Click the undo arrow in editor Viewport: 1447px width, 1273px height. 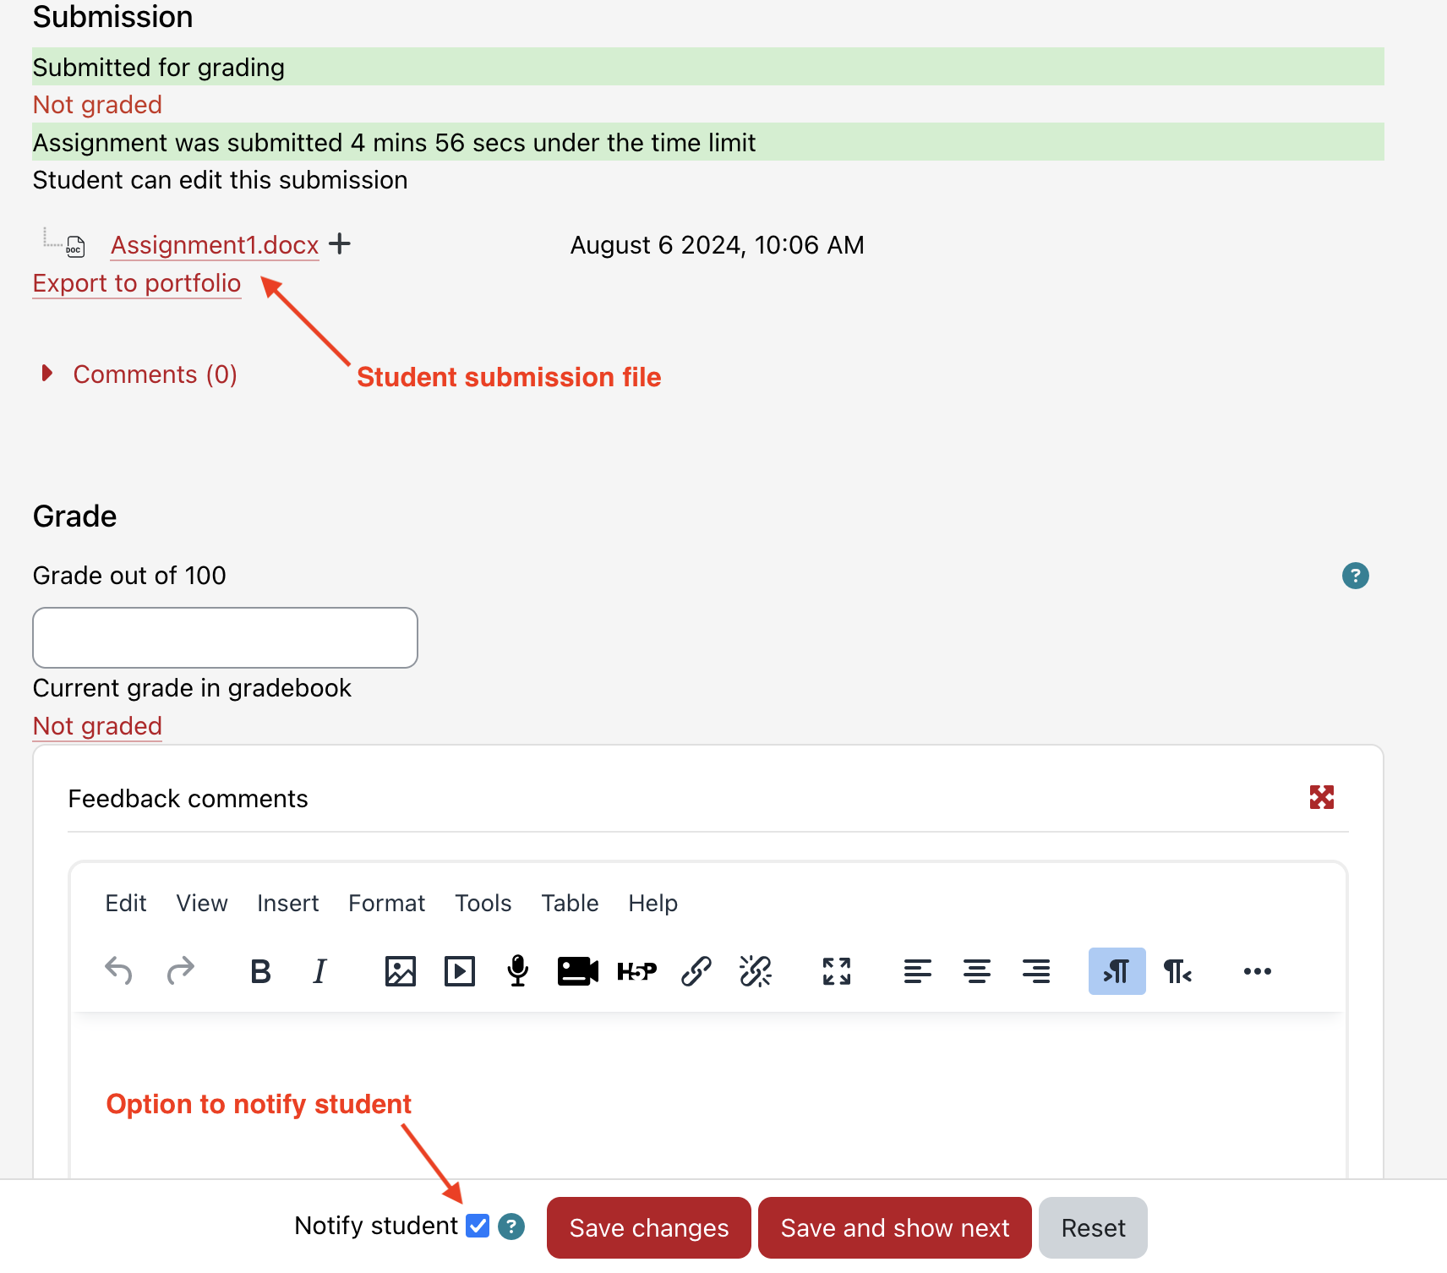click(118, 971)
